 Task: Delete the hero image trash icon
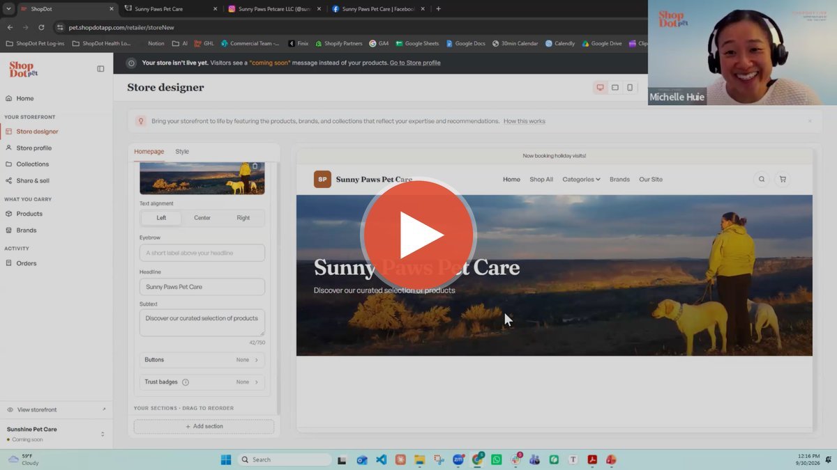[255, 166]
